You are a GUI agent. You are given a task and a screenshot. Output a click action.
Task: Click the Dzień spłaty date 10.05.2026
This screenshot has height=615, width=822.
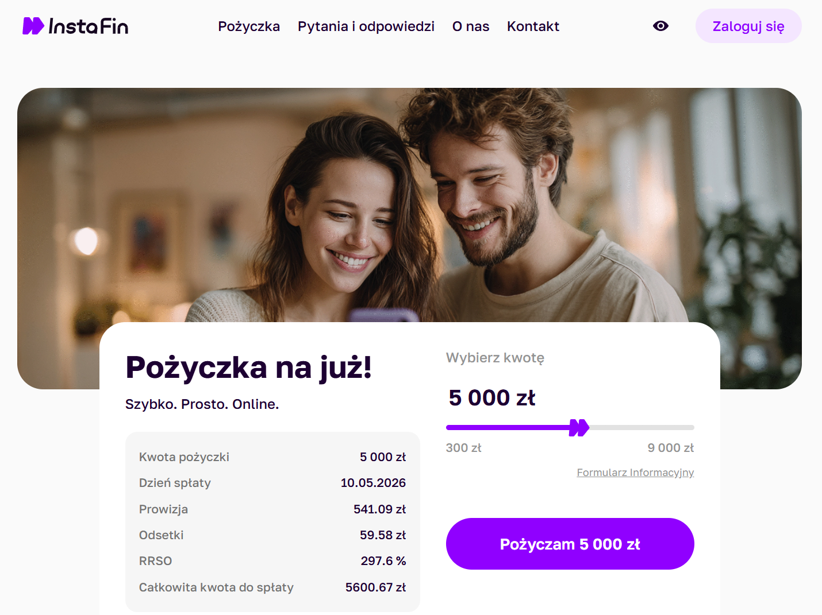(x=373, y=483)
